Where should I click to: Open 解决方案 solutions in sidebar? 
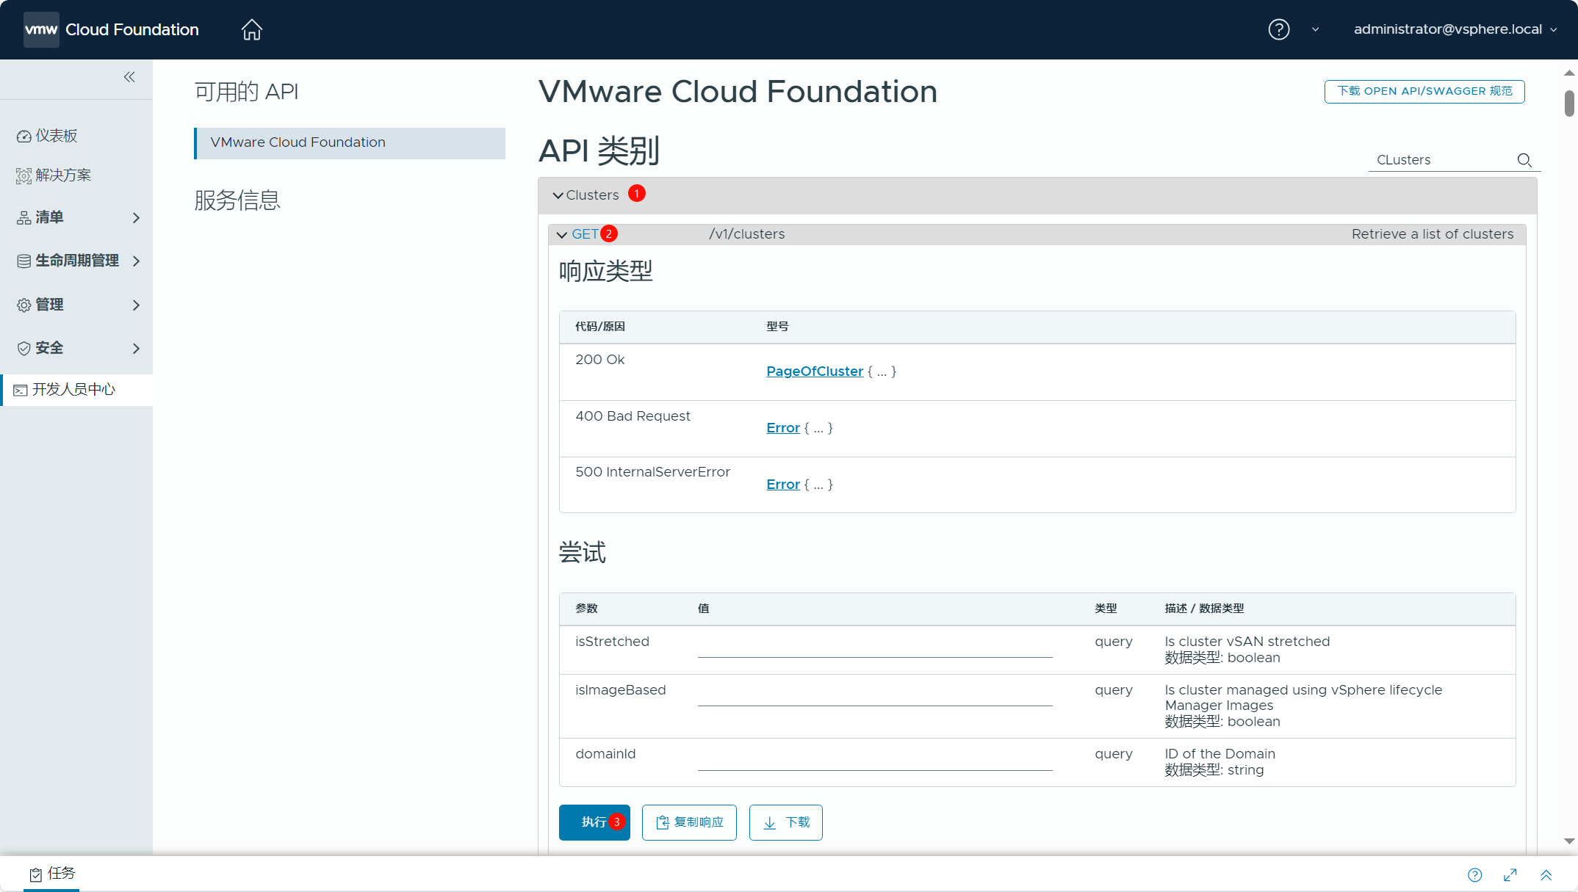[63, 175]
